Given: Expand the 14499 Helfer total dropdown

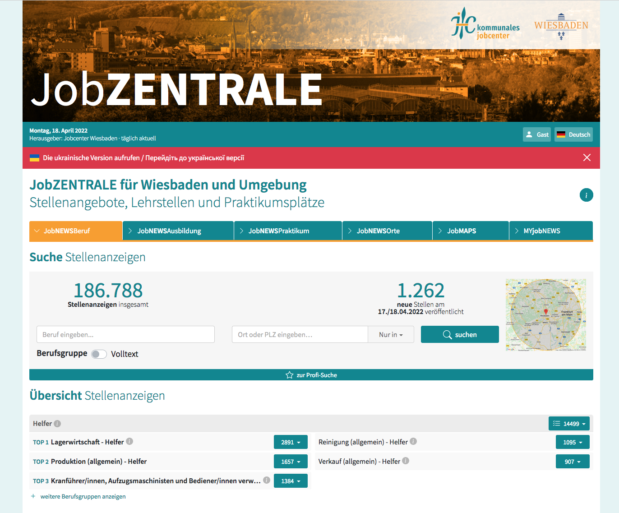Looking at the screenshot, I should pos(569,424).
